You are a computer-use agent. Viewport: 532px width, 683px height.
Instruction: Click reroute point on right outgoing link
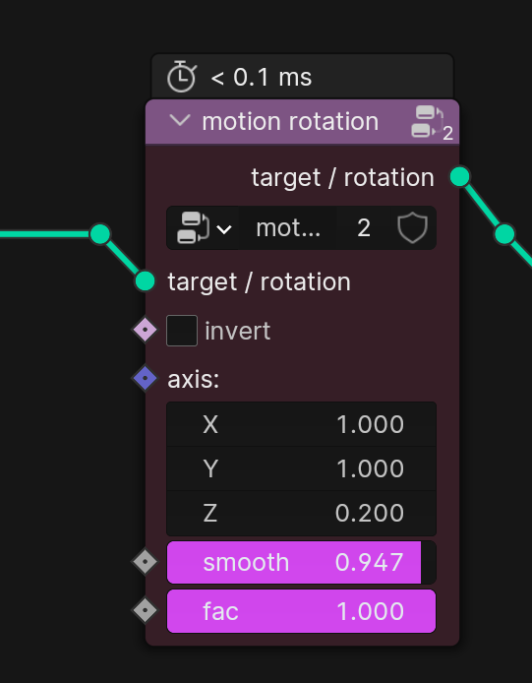pos(504,234)
